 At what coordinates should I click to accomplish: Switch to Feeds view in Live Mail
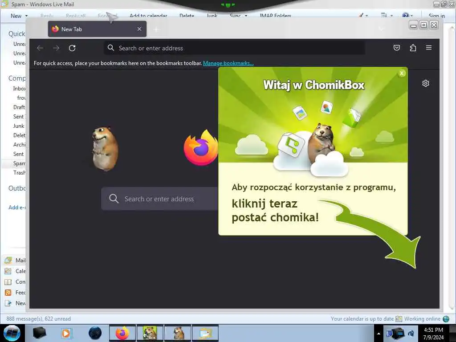[15, 293]
